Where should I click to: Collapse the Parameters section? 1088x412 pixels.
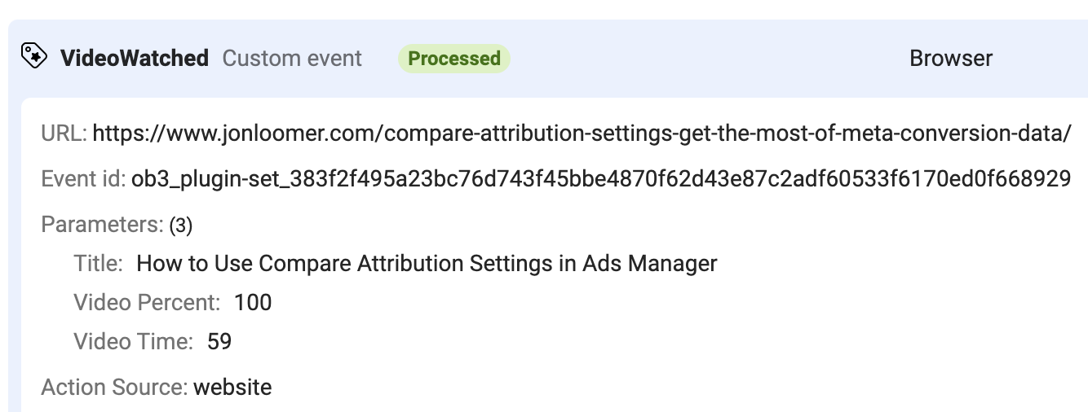pyautogui.click(x=103, y=225)
